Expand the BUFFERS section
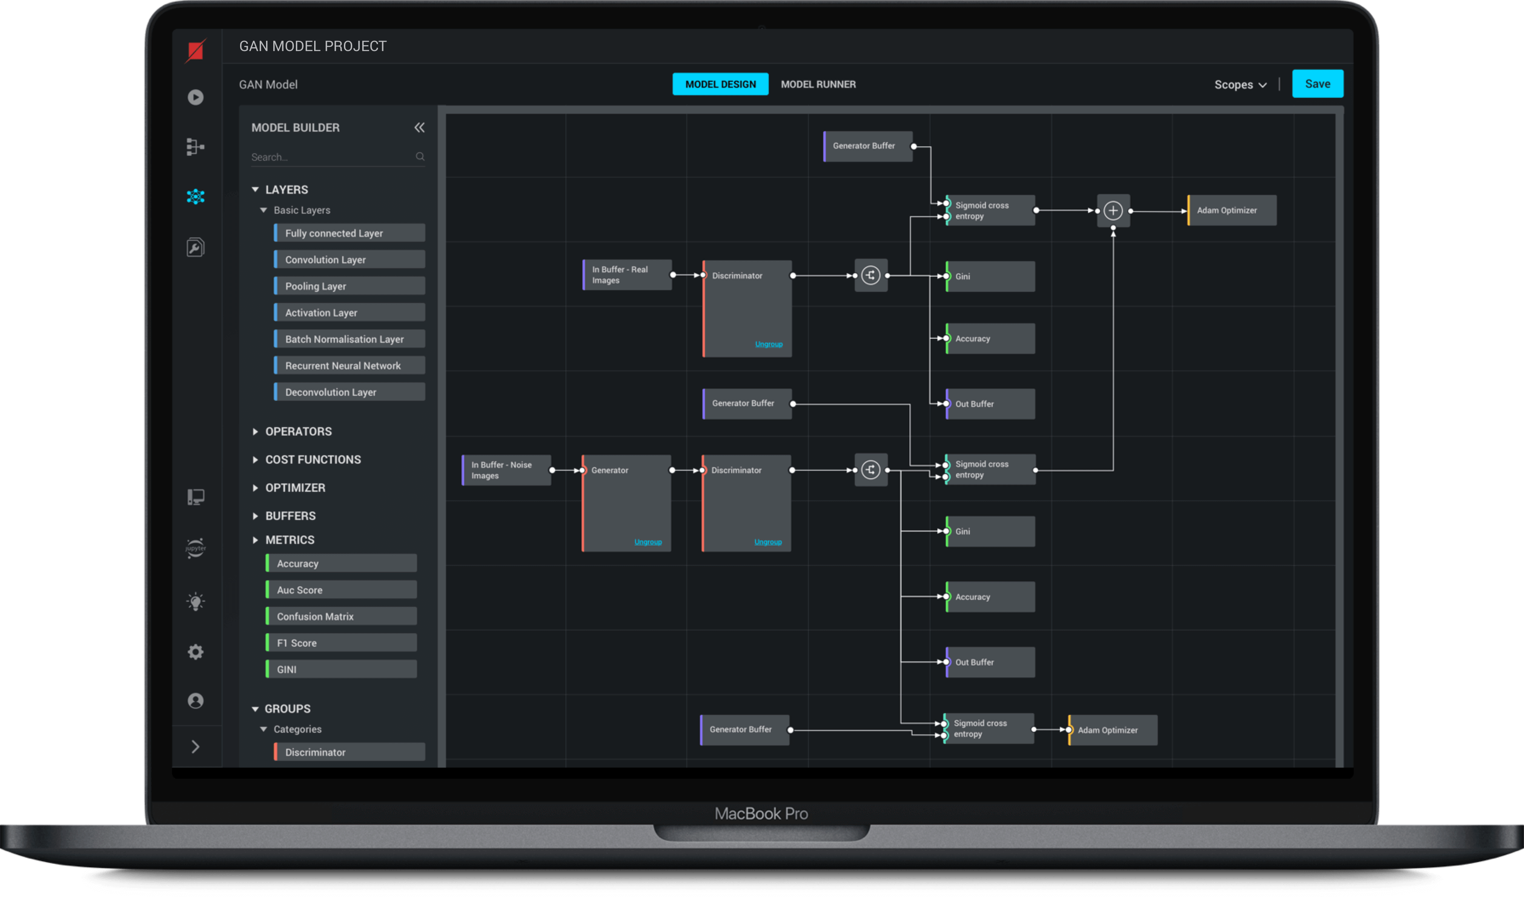This screenshot has width=1524, height=897. [x=255, y=516]
